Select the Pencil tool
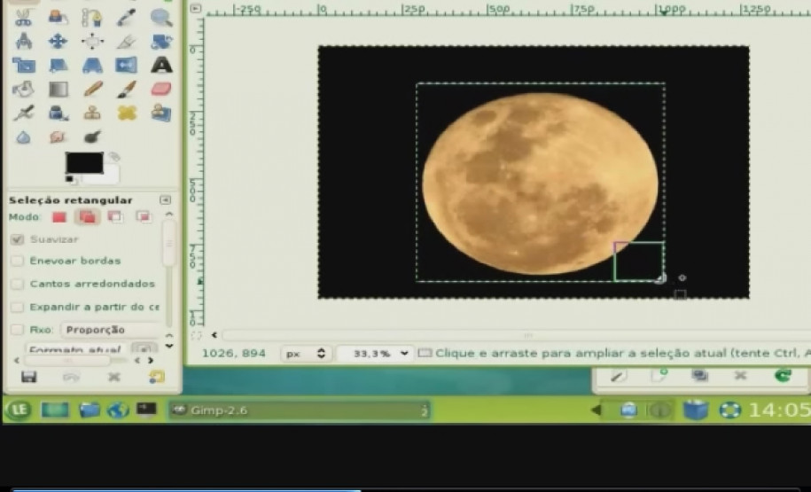811x492 pixels. click(92, 89)
